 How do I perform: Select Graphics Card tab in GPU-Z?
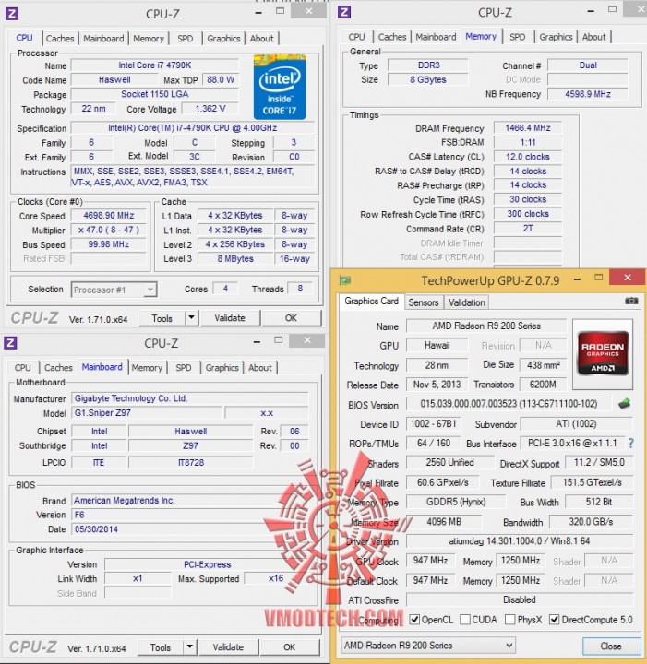tap(372, 301)
